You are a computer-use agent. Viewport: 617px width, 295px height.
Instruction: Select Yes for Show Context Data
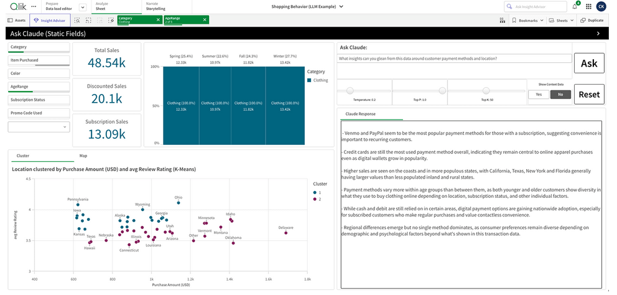pos(538,95)
